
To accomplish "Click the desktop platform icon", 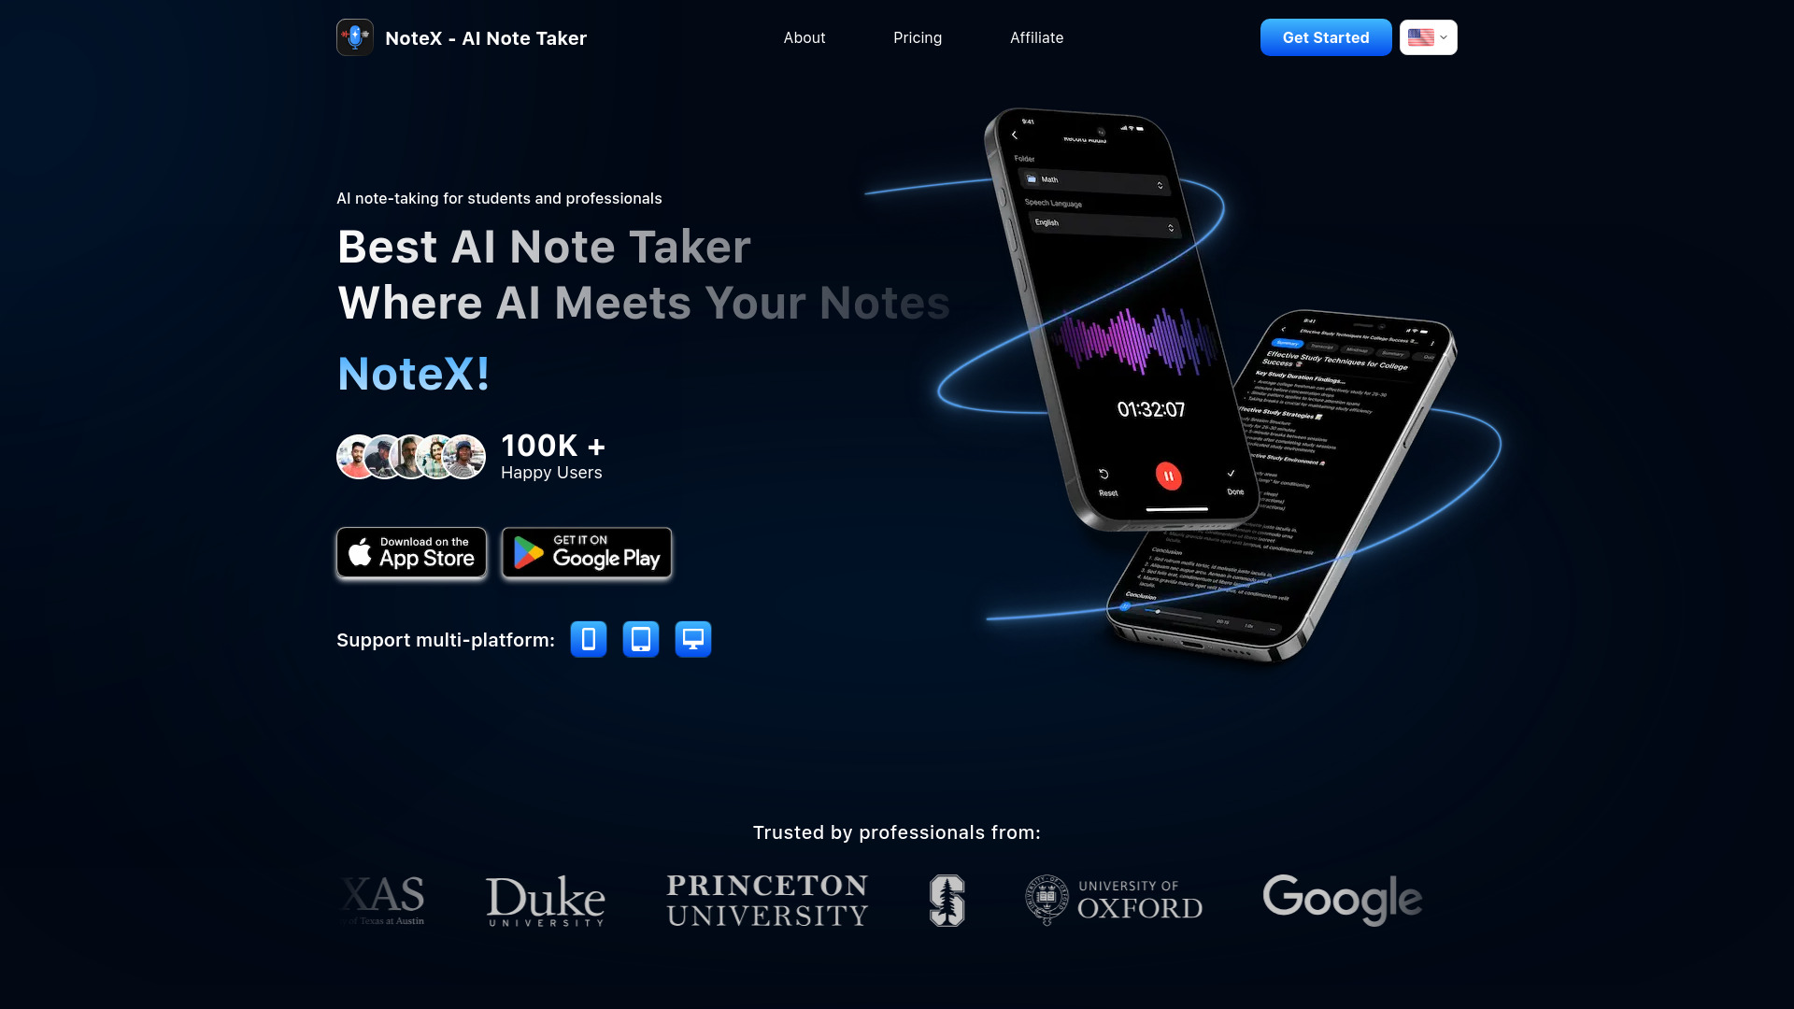I will coord(693,638).
